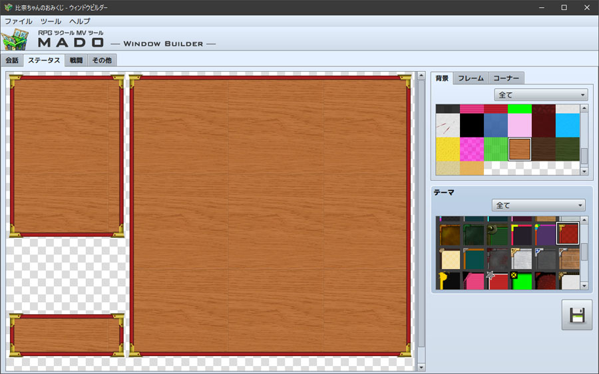Switch to the 会話 tab
Image resolution: width=599 pixels, height=374 pixels.
click(12, 60)
